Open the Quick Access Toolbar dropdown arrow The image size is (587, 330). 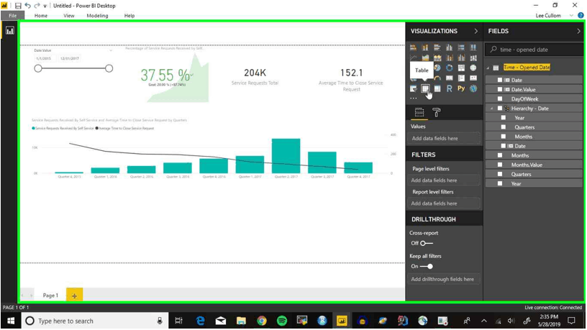tap(45, 6)
